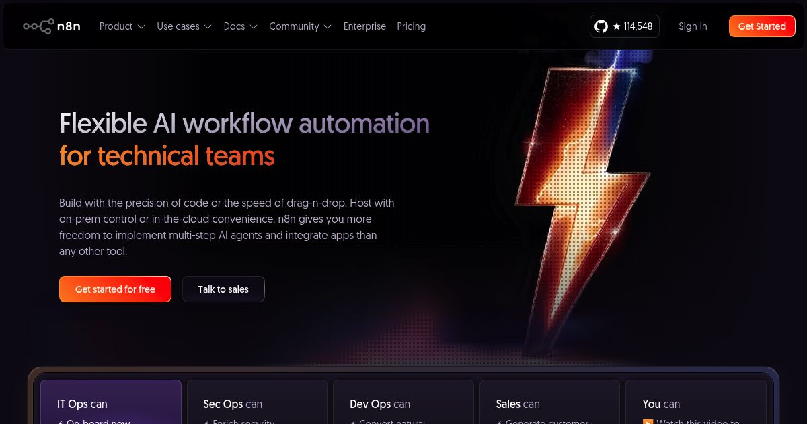This screenshot has width=807, height=424.
Task: Open the Enterprise page
Action: tap(364, 26)
